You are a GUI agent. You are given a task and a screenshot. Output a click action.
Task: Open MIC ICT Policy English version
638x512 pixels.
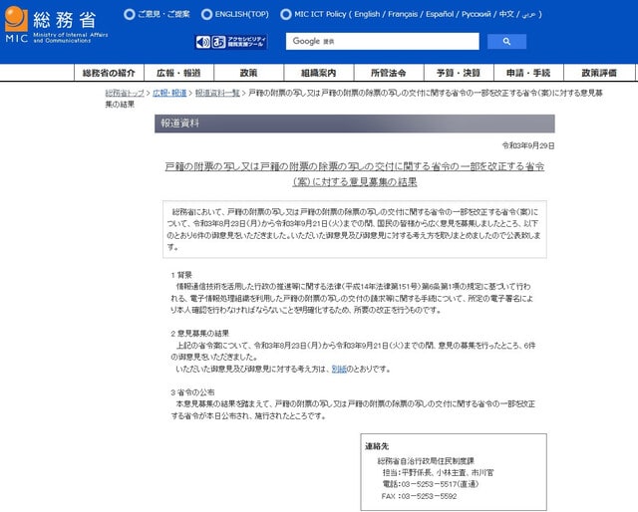(x=366, y=14)
